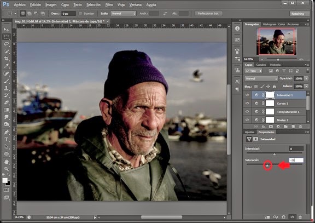Open the Estilo Normal dropdown
Screen dimensions: 315x223
point(123,14)
